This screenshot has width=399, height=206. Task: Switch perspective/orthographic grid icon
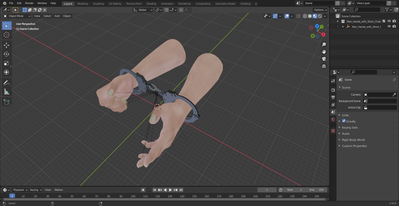pyautogui.click(x=324, y=66)
